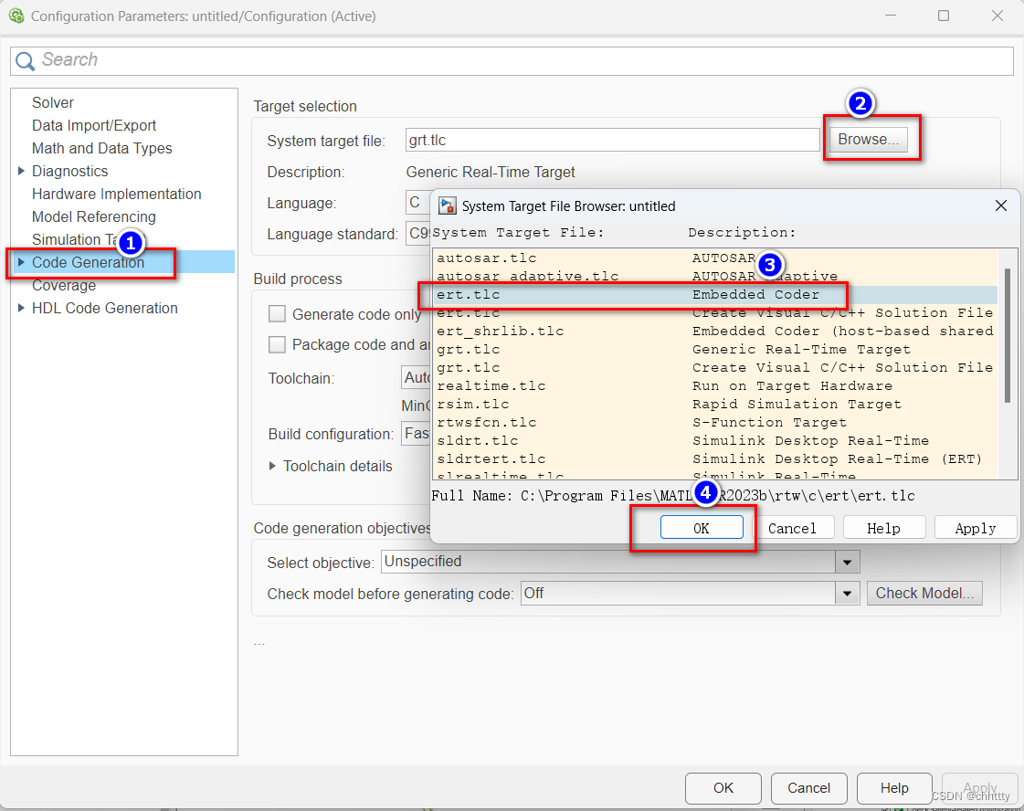Open the Coverage pane
Viewport: 1024px width, 811px height.
[x=64, y=285]
